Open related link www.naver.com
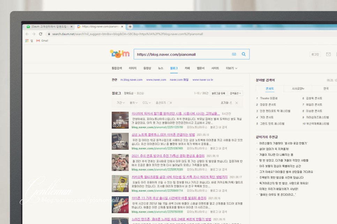 pyautogui.click(x=156, y=80)
